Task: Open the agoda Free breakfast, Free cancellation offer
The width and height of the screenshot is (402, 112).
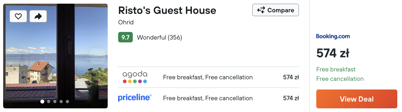Action: (x=209, y=77)
